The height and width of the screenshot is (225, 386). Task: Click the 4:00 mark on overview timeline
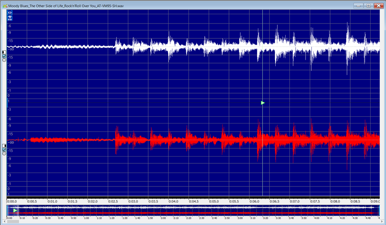(317, 218)
